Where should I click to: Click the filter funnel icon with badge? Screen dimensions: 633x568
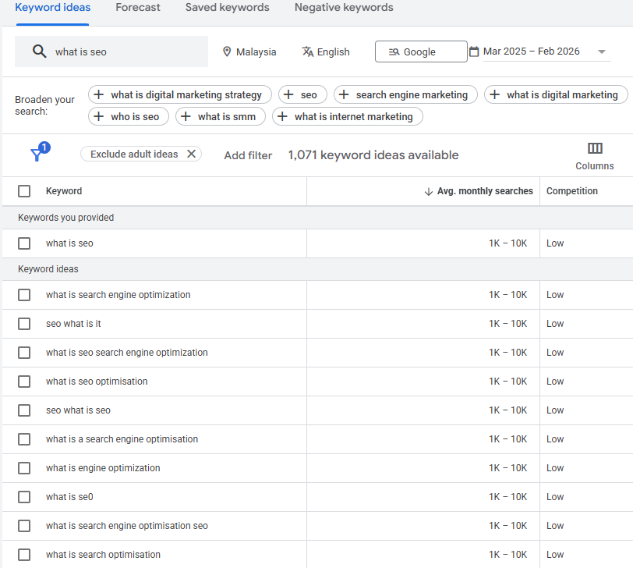pyautogui.click(x=37, y=154)
